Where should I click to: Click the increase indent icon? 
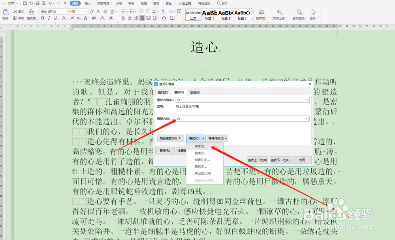(147, 11)
